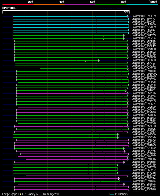Select subject label UniRef100_Q9AUY1
The width and height of the screenshot is (160, 196).
(x=143, y=98)
